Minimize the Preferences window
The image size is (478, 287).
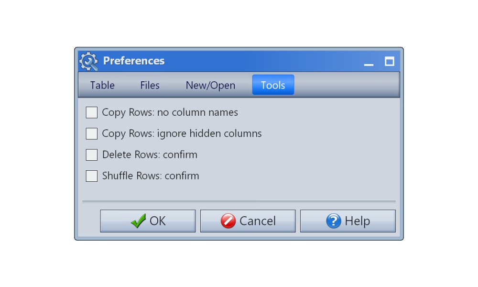tap(368, 62)
